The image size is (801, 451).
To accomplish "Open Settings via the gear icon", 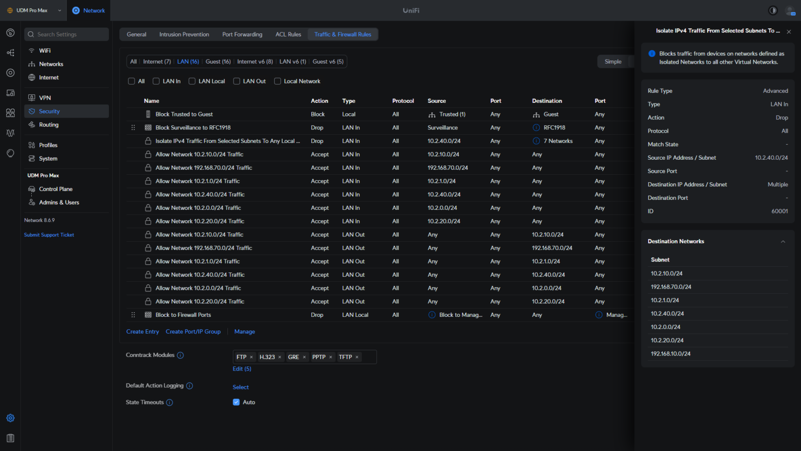I will tap(10, 418).
